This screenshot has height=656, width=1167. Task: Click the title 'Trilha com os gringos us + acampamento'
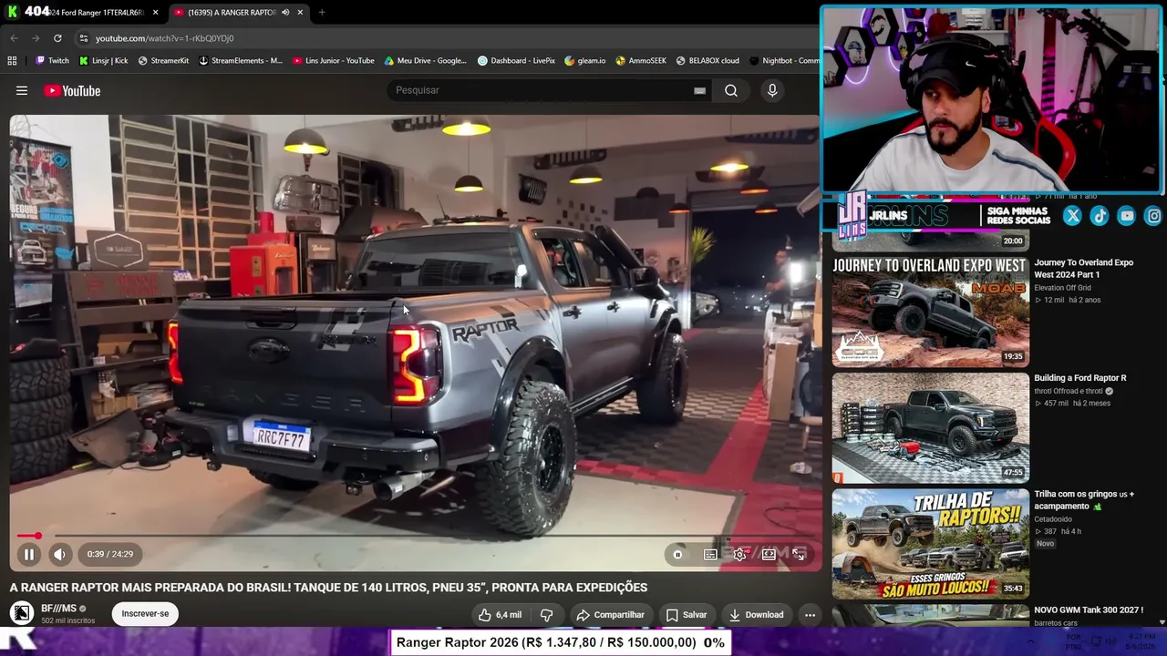click(1084, 500)
